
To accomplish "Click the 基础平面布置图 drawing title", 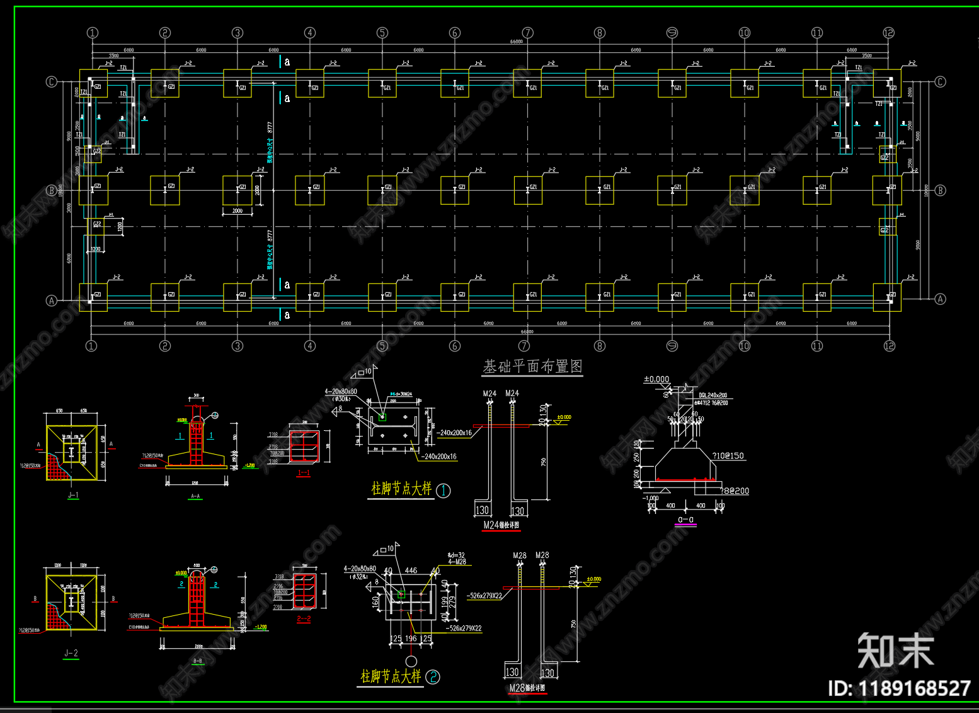I will 532,367.
